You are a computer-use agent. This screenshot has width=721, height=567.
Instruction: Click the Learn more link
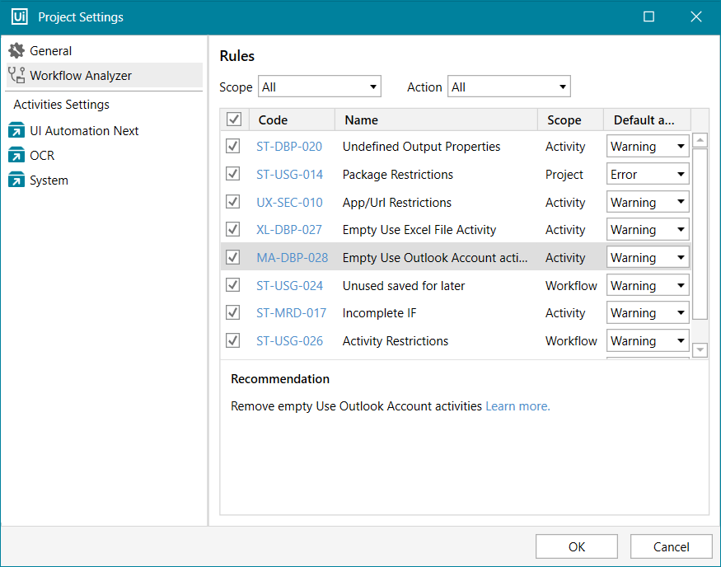pyautogui.click(x=517, y=405)
